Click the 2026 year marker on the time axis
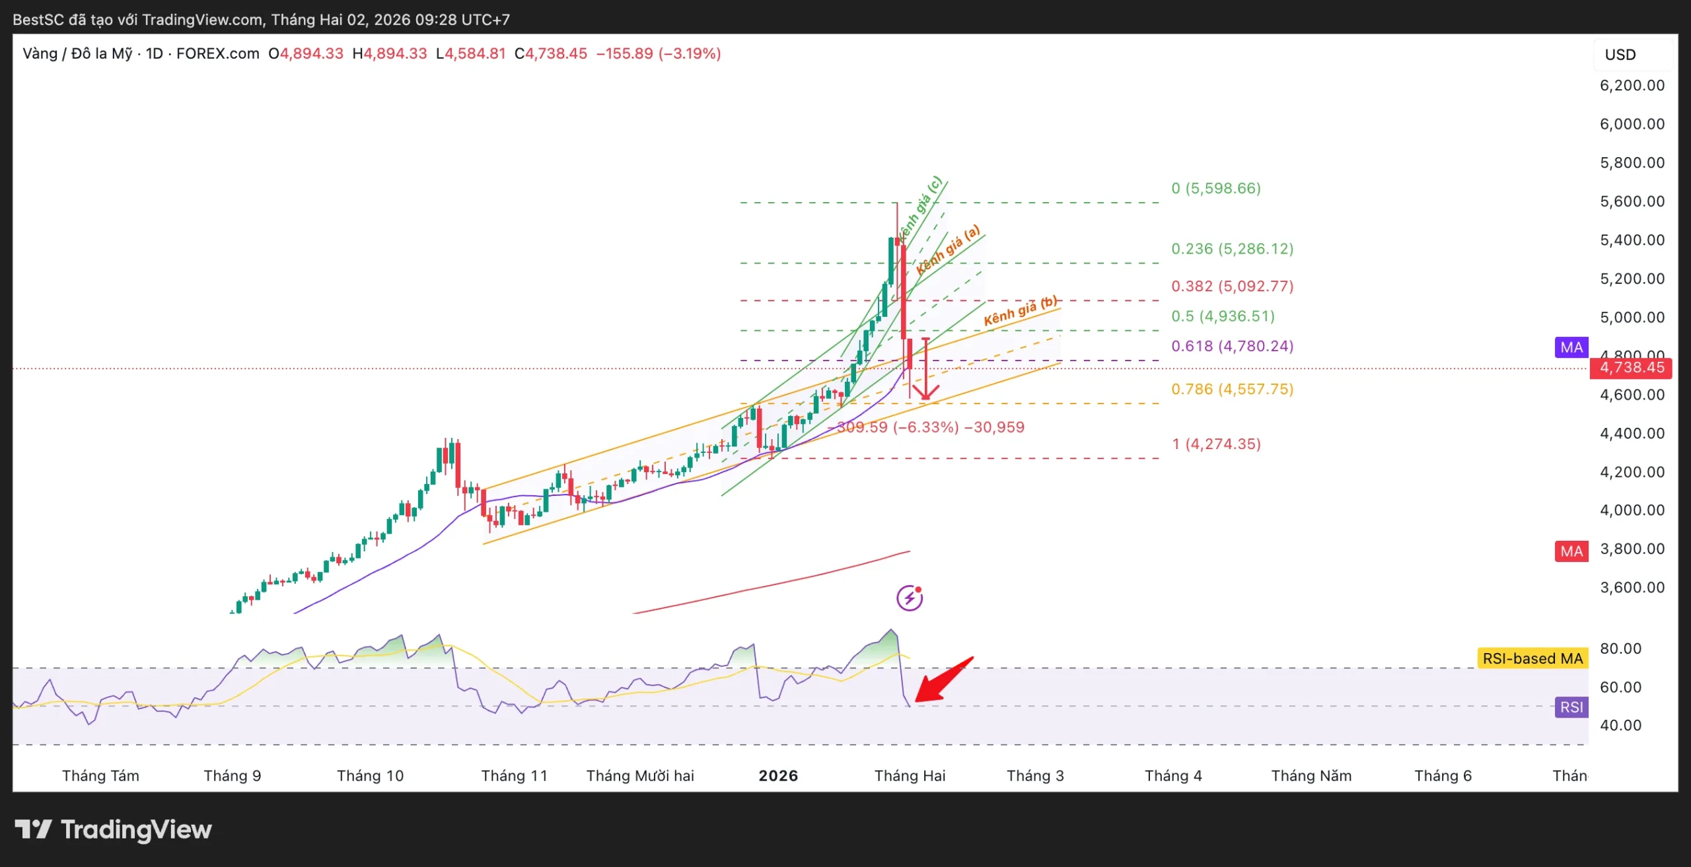The image size is (1691, 867). click(778, 776)
